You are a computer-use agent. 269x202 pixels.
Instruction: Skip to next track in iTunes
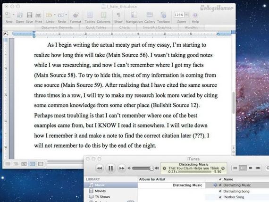coord(122,168)
